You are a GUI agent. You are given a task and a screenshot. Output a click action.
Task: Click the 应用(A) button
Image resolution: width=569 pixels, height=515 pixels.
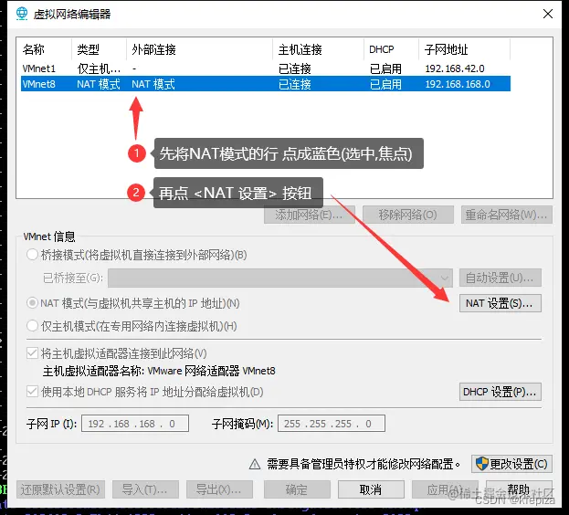445,489
